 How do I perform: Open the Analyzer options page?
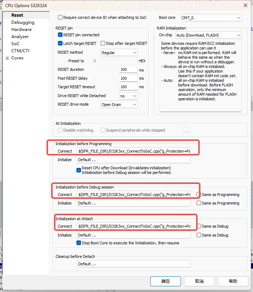[x=20, y=37]
